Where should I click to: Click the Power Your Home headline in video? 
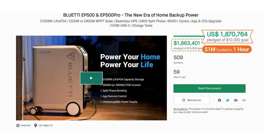click(130, 57)
